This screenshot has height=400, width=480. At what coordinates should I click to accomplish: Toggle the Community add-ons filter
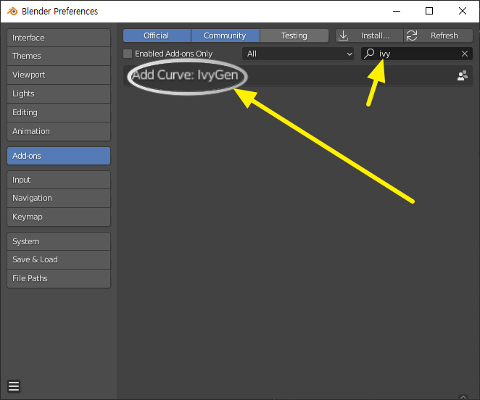click(225, 36)
